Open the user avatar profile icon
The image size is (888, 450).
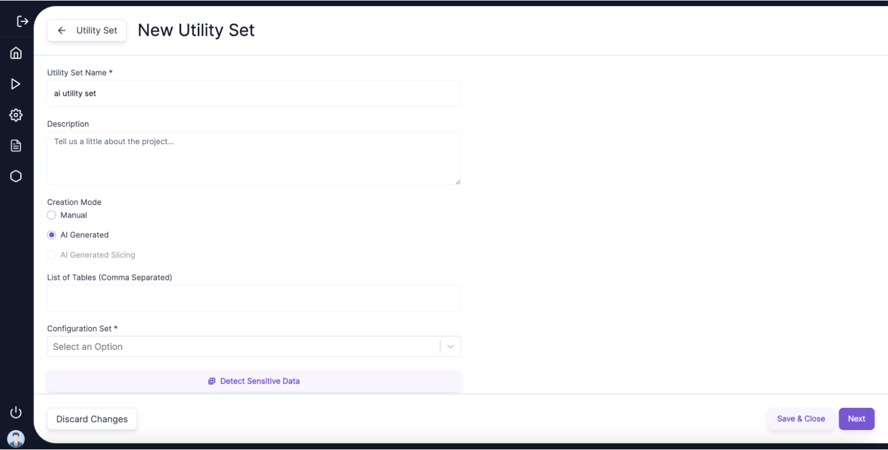point(16,439)
